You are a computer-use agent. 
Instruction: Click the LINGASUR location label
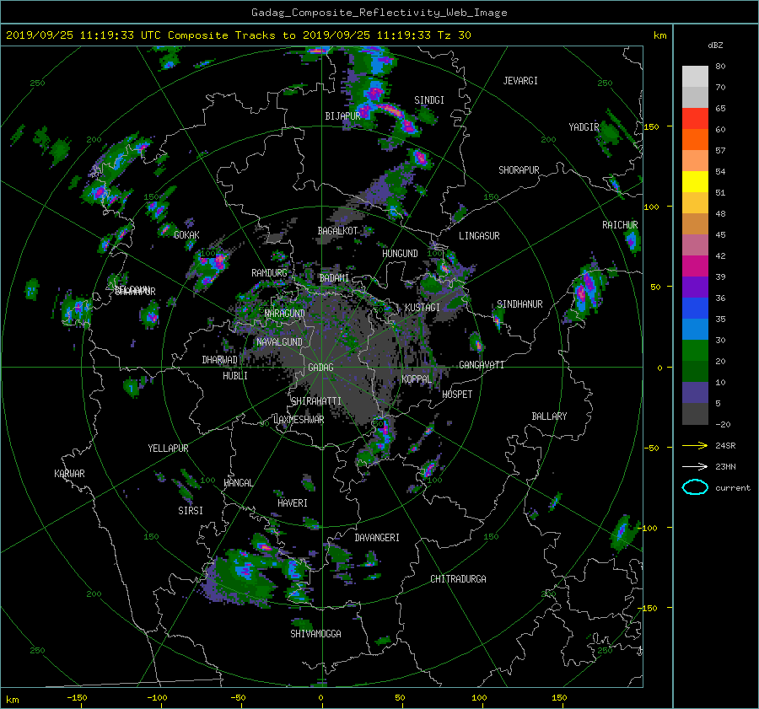click(x=479, y=236)
